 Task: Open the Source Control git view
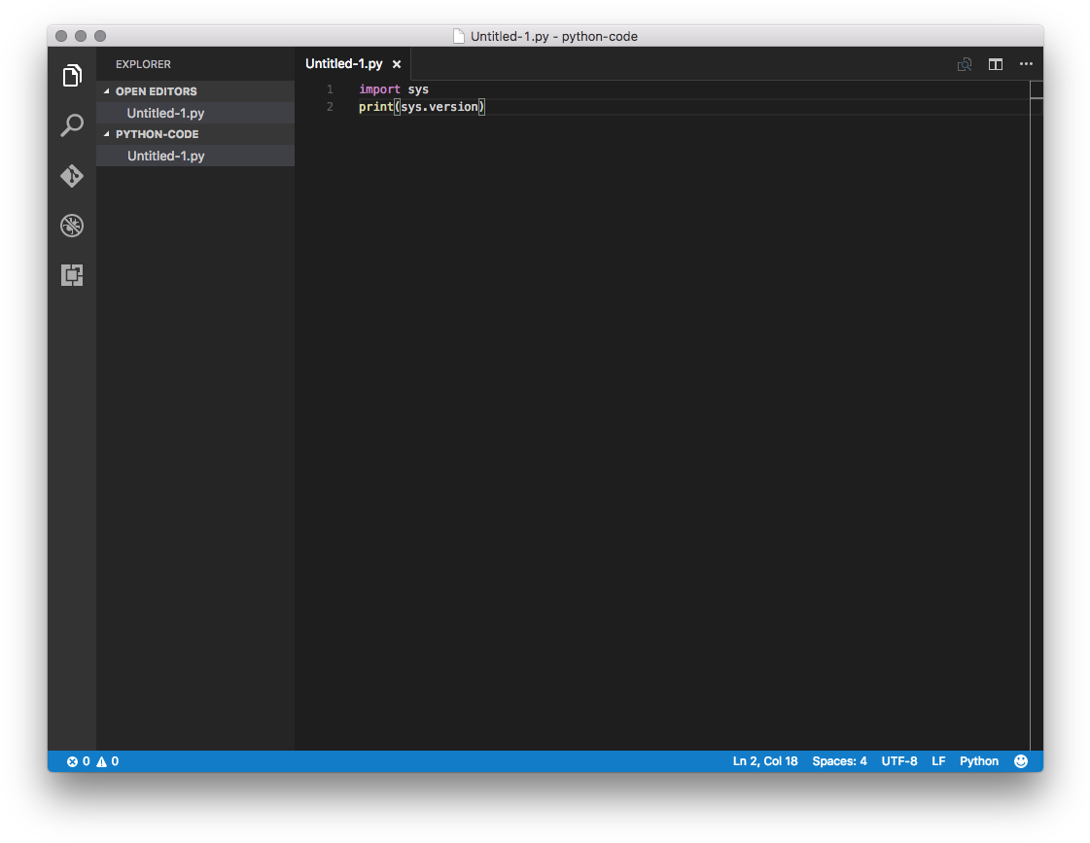click(72, 176)
